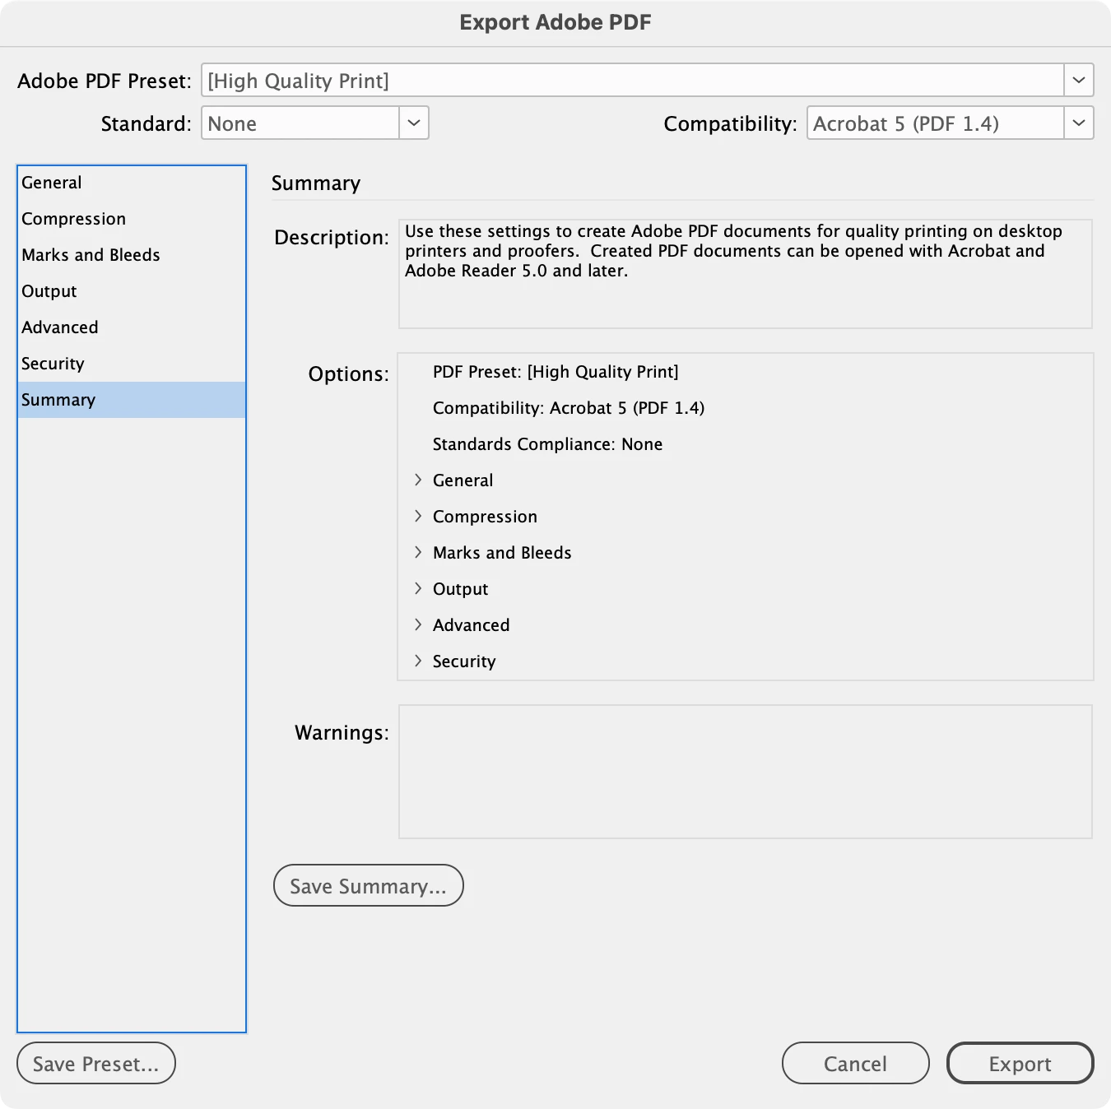Expand Compression in the Options summary
The width and height of the screenshot is (1111, 1109).
pos(418,517)
